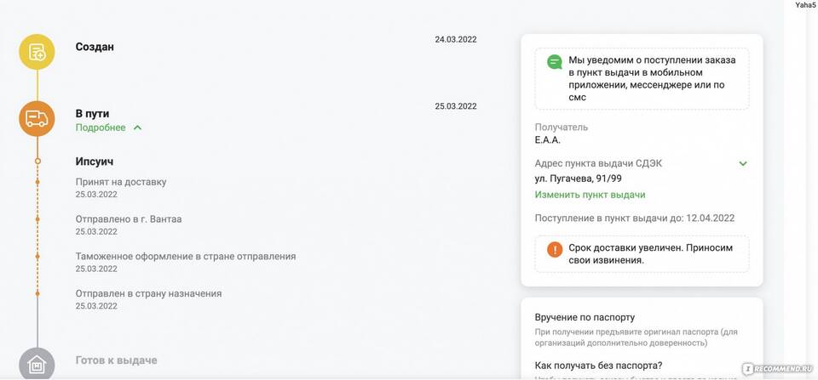The image size is (818, 380).
Task: Click the 'Вручение по паспорту' heading
Action: click(x=585, y=317)
